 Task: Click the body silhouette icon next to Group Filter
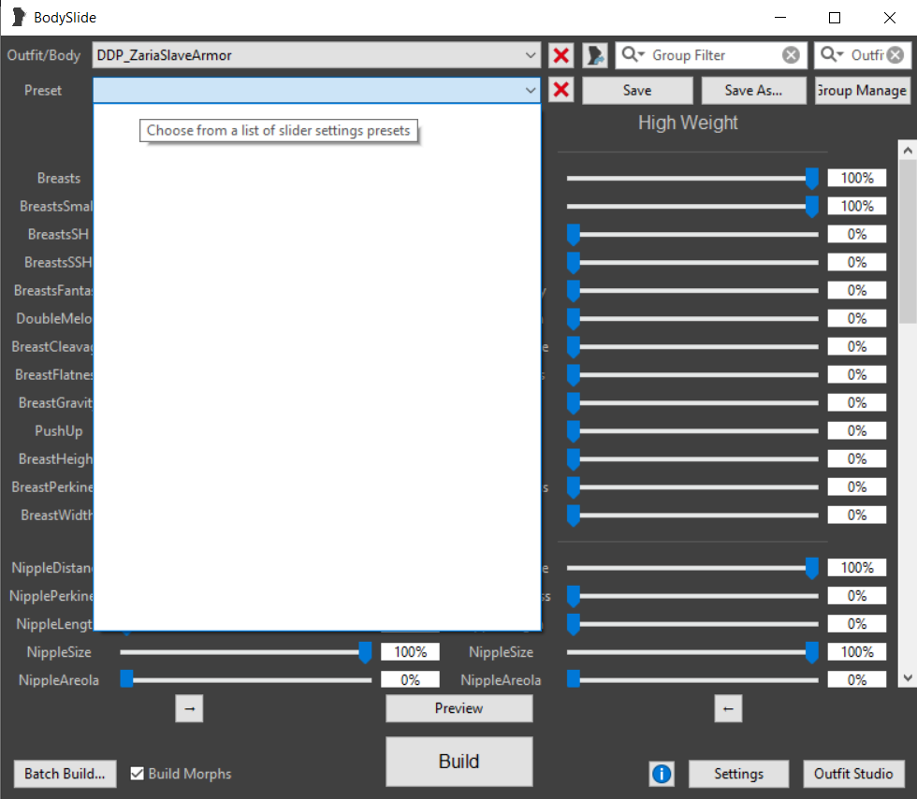click(x=595, y=55)
